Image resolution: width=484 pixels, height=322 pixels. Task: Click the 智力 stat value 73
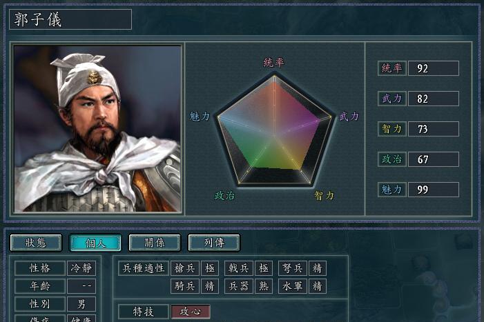(434, 129)
